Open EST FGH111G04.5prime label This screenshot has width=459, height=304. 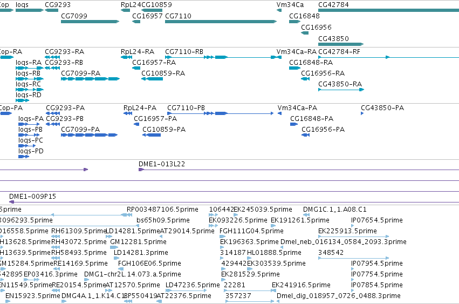(251, 231)
